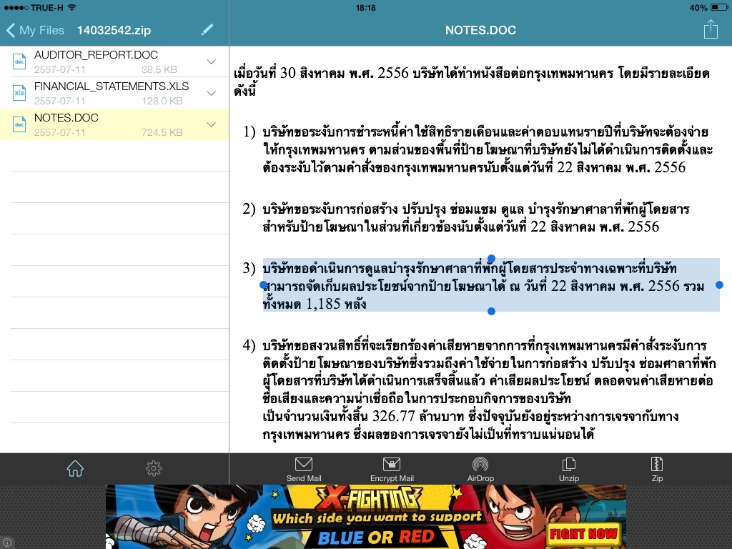
Task: Tap the 38.5 KB size label
Action: pos(159,69)
